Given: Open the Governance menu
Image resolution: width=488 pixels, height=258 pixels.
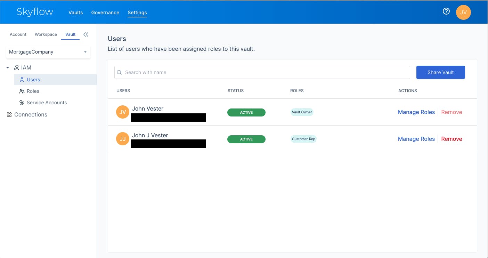Looking at the screenshot, I should [x=105, y=13].
